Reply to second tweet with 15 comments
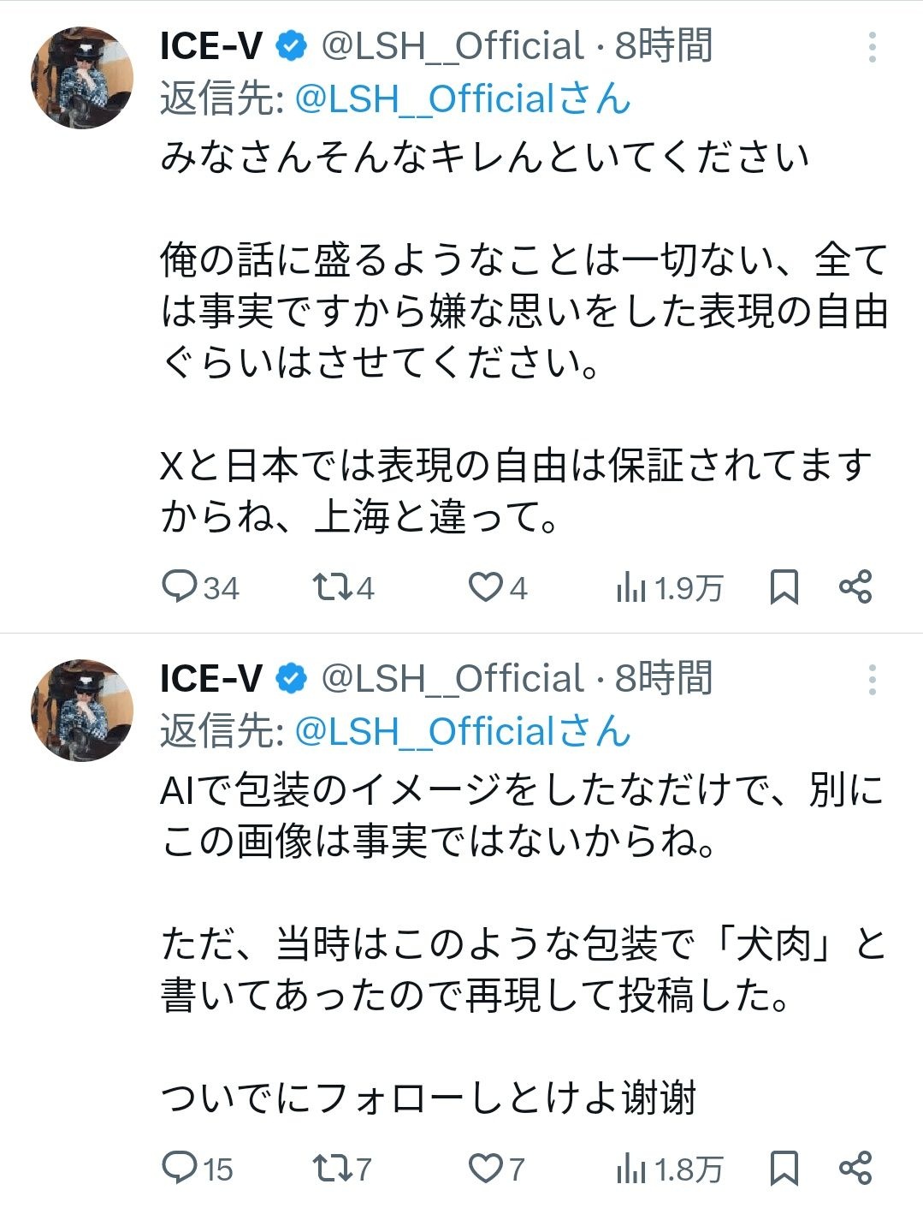This screenshot has width=923, height=1208. pyautogui.click(x=198, y=1168)
